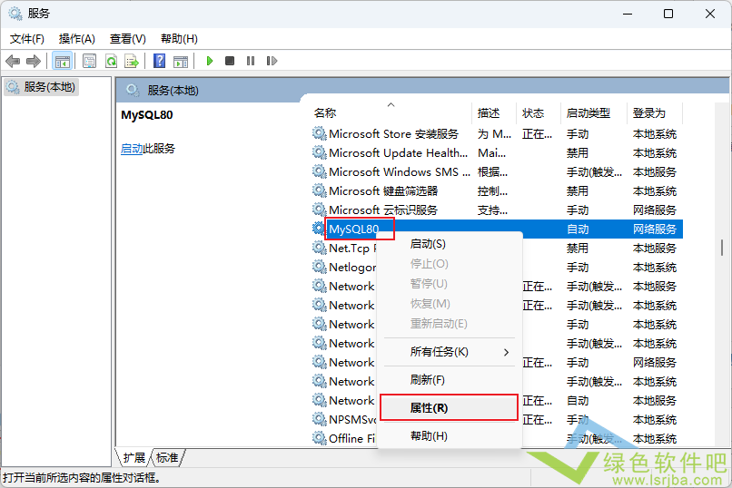The height and width of the screenshot is (488, 732).
Task: Choose 帮助(H) in the context menu
Action: point(449,435)
